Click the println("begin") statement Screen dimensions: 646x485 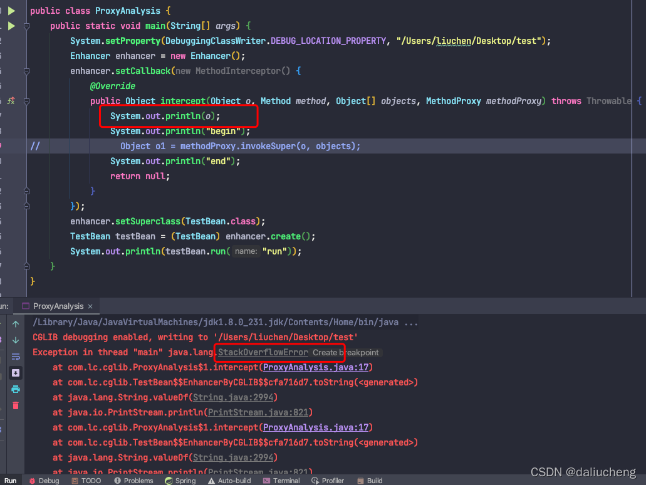180,131
